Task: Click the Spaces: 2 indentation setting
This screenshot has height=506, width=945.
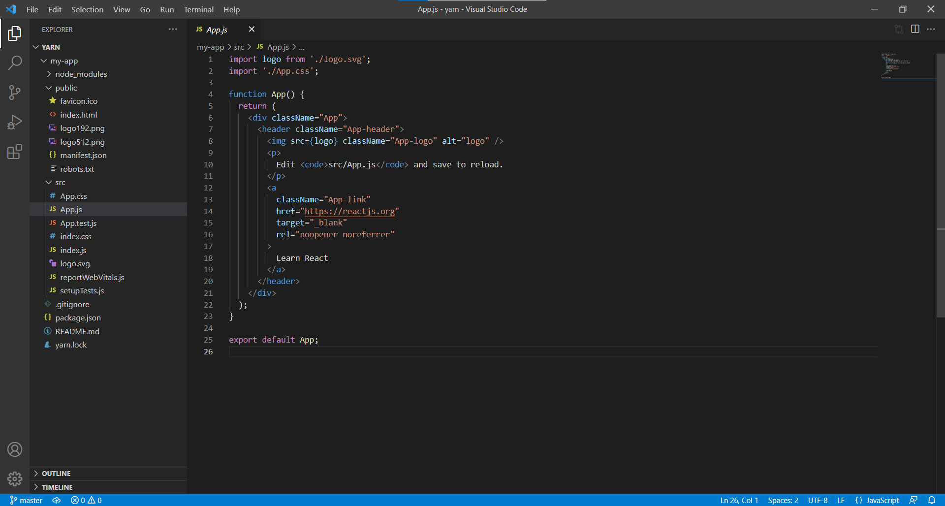Action: pyautogui.click(x=783, y=500)
